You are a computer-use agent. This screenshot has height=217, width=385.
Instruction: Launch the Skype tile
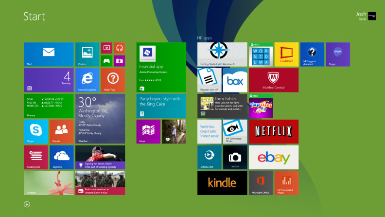pos(36,131)
